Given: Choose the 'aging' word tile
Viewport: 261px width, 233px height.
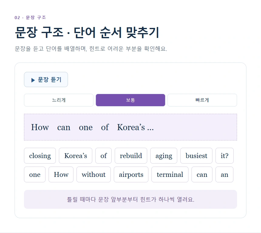Looking at the screenshot, I should coord(164,156).
